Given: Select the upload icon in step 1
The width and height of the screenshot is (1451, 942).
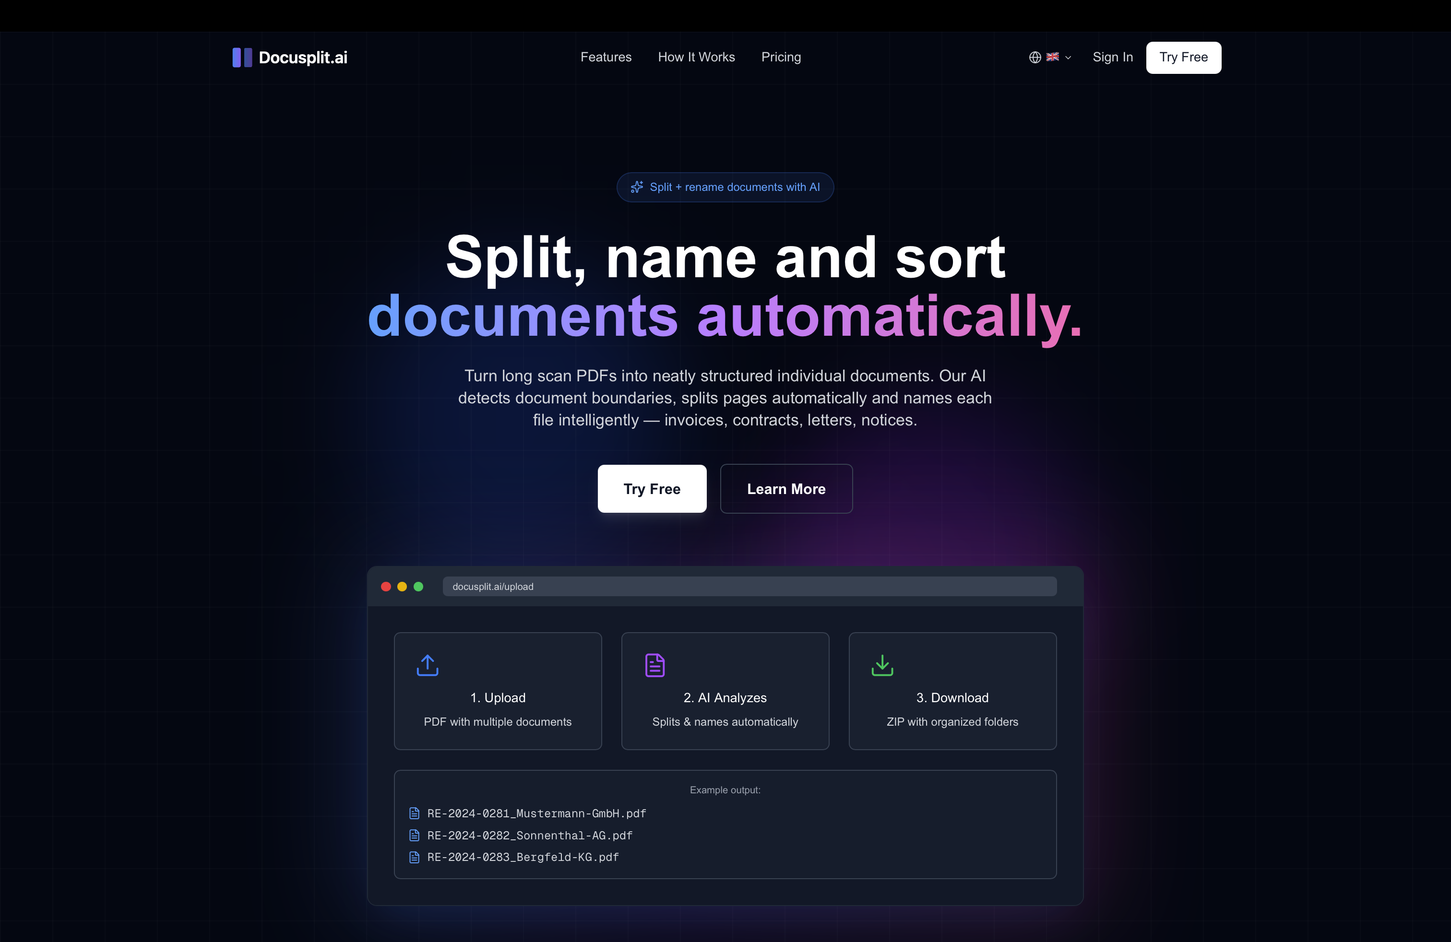Looking at the screenshot, I should pyautogui.click(x=427, y=665).
